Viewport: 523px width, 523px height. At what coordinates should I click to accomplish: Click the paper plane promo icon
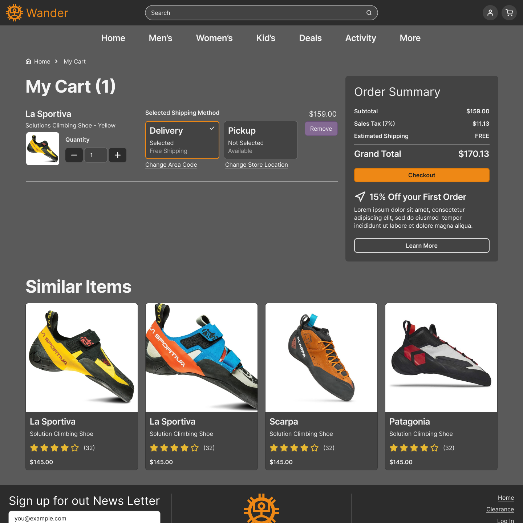(360, 197)
